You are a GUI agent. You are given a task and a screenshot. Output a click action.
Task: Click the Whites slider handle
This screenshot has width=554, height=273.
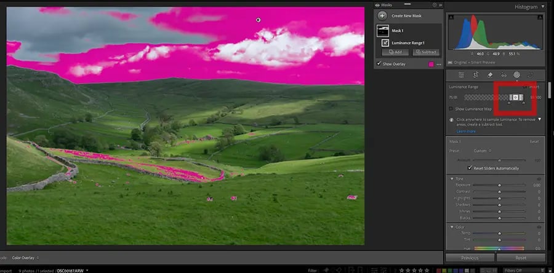pyautogui.click(x=499, y=212)
